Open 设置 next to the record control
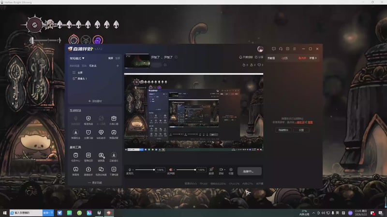Viewport: 387px width, 217px height. [x=231, y=171]
